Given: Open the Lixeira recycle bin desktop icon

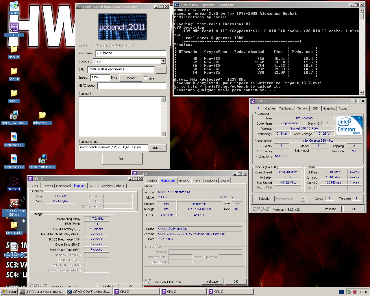Looking at the screenshot, I should pos(14,8).
